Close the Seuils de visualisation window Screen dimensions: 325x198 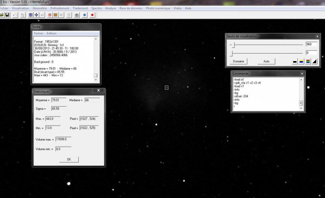317,36
